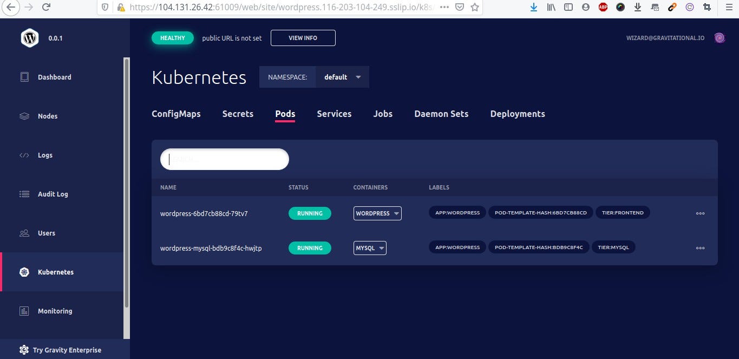
Task: Open the actions menu for wordpress-mysql-bdb9c8f4c-hwjtp
Action: click(700, 248)
